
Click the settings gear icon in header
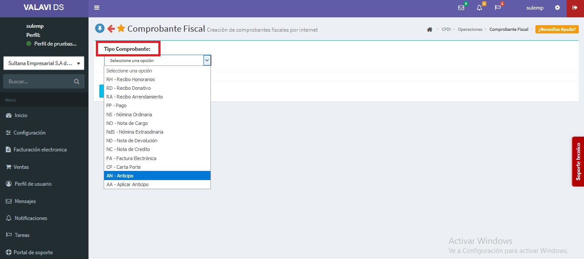point(558,8)
